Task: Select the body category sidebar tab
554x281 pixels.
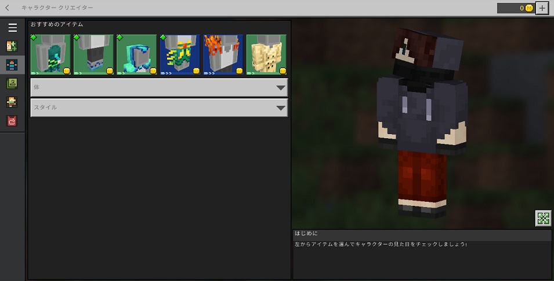Action: pos(12,65)
